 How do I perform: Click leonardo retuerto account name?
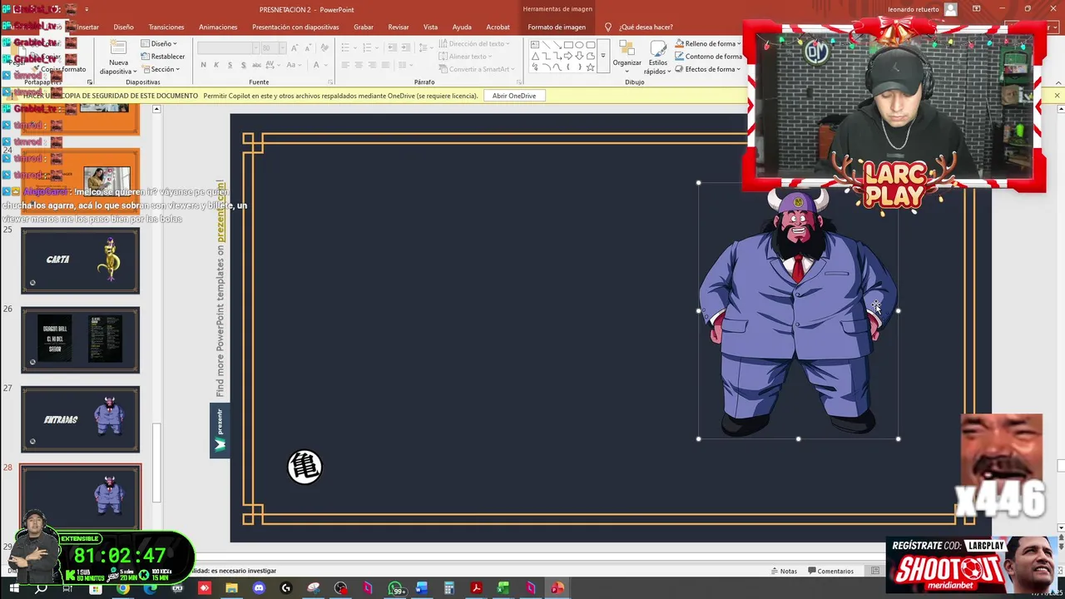914,9
